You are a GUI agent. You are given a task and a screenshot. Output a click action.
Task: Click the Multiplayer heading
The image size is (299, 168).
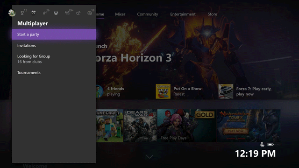33,23
